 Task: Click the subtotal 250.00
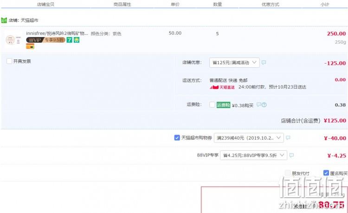[336, 34]
